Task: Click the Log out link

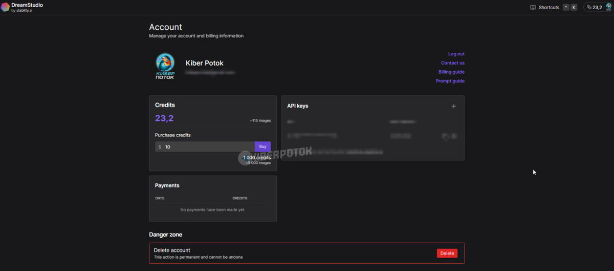Action: pos(456,54)
